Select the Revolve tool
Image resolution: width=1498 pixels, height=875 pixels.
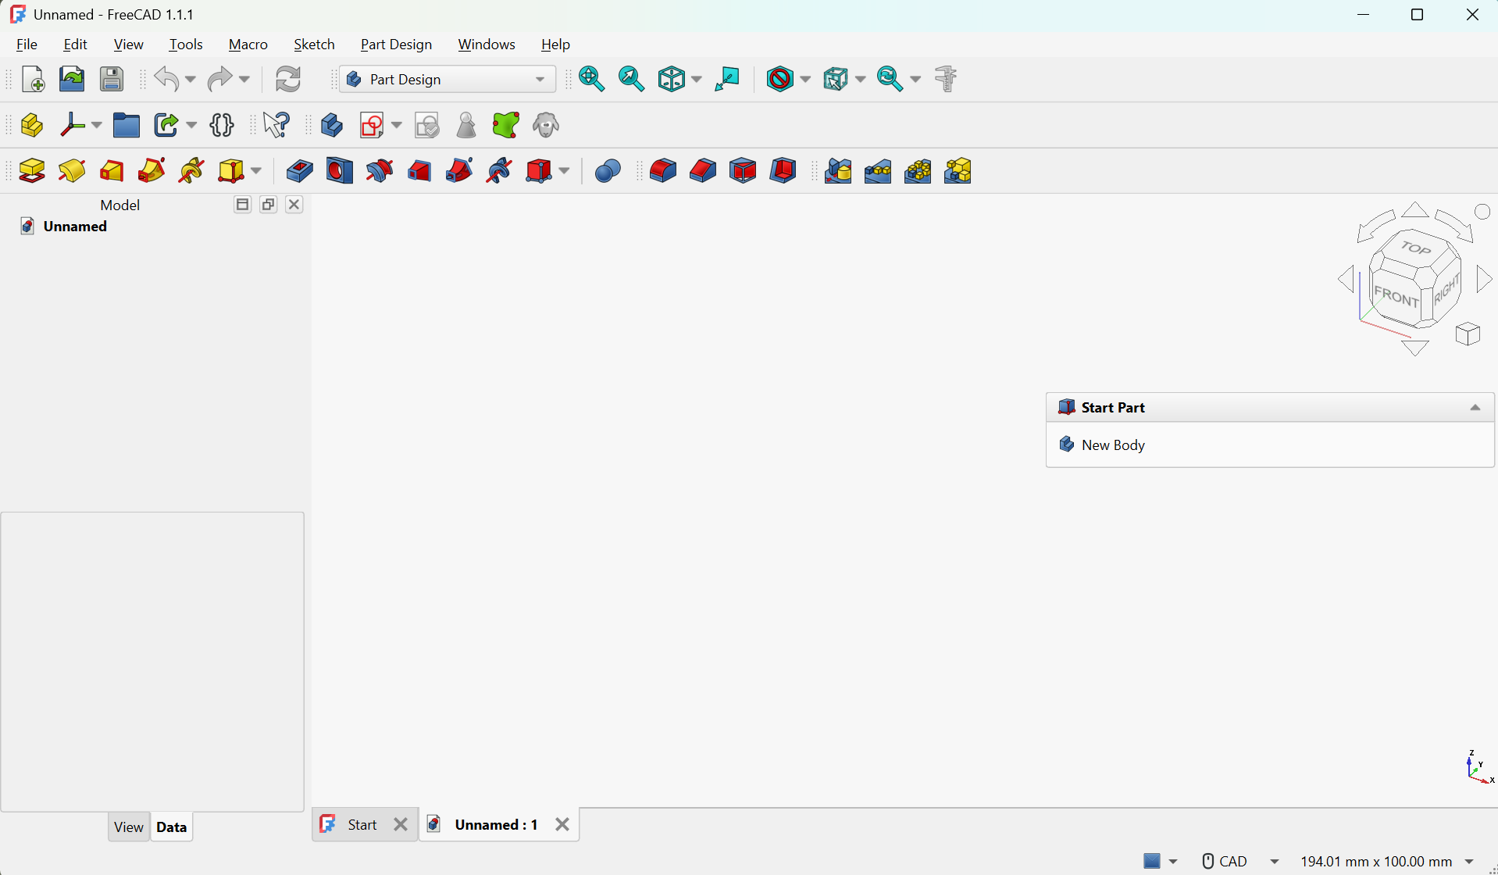pyautogui.click(x=72, y=170)
